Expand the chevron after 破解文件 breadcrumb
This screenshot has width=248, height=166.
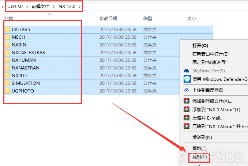click(54, 7)
